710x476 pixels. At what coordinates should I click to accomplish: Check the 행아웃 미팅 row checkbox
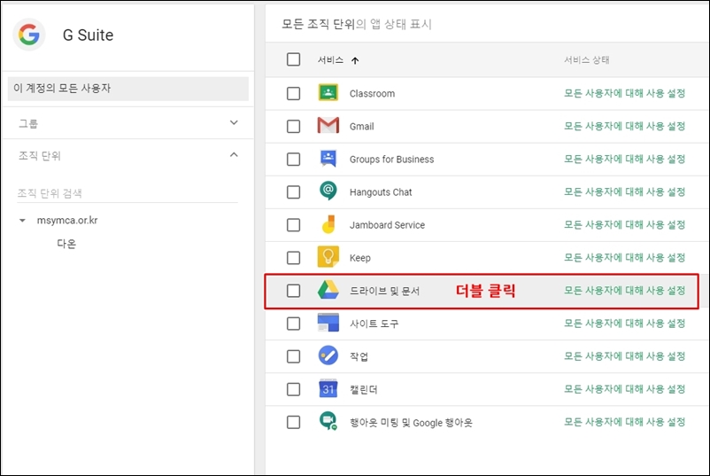click(293, 422)
